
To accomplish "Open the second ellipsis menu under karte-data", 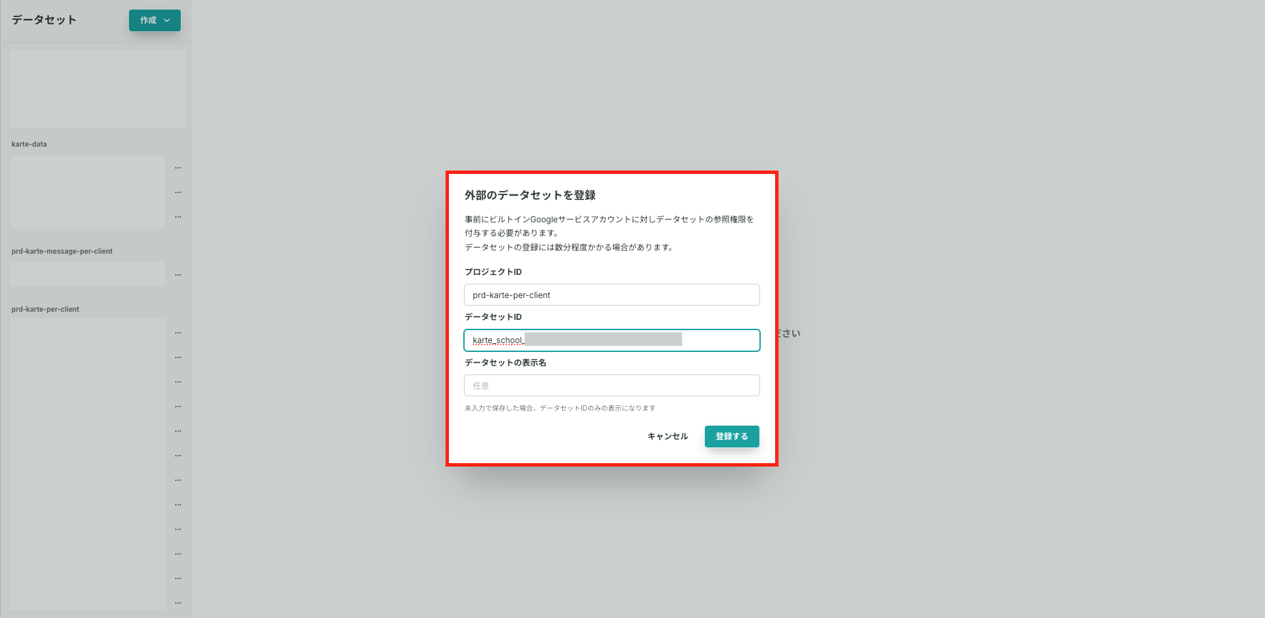I will (x=177, y=192).
